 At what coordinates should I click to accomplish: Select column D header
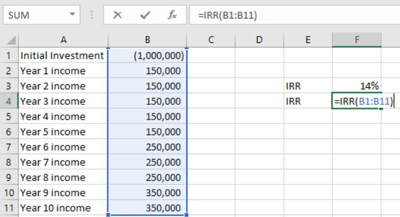[x=259, y=40]
